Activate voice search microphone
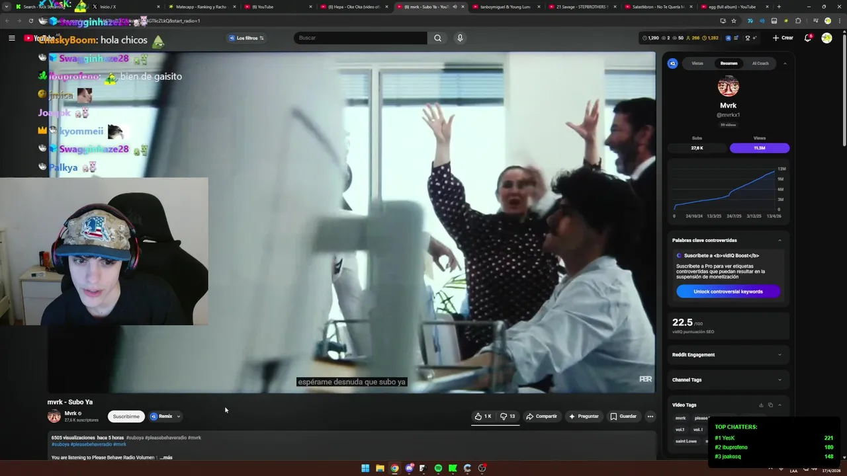Screen dimensions: 847x476 460,38
